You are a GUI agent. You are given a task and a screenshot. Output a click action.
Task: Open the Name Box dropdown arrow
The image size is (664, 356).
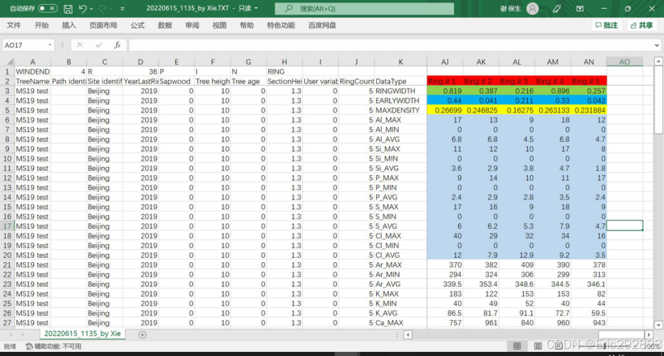50,45
